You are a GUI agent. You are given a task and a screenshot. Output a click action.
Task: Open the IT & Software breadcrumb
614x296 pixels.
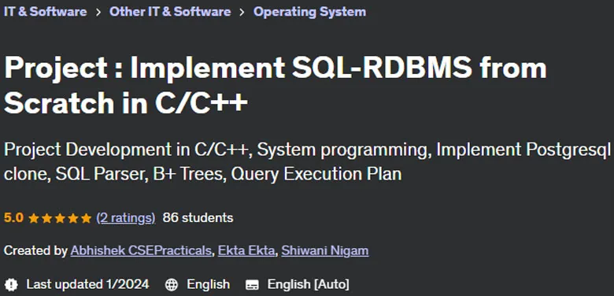pyautogui.click(x=45, y=12)
